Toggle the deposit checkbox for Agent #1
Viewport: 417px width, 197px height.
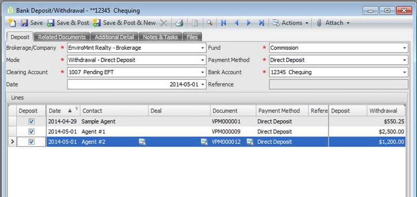click(31, 132)
